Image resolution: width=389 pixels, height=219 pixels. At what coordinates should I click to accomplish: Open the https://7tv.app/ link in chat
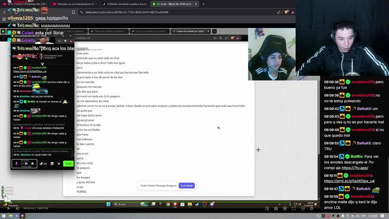click(x=355, y=168)
